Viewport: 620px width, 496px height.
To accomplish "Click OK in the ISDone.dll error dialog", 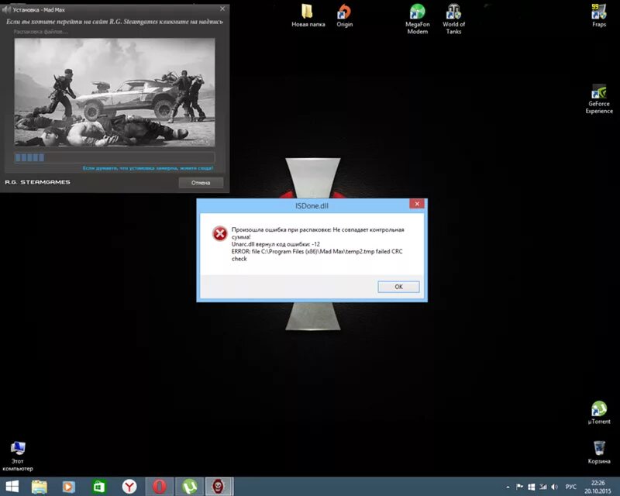I will point(398,287).
